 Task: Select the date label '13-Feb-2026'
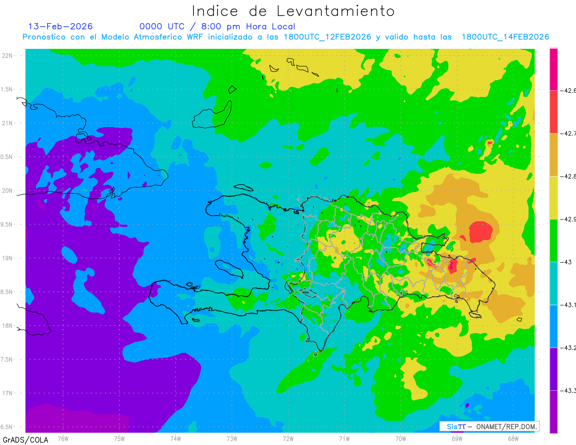60,26
